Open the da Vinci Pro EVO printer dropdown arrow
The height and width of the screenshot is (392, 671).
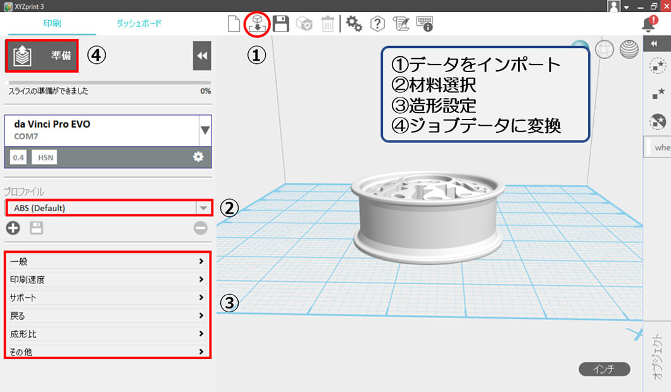(x=205, y=130)
